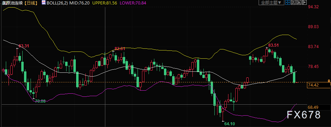Click the panel exit-arrow icon
The image size is (331, 127).
click(x=304, y=2)
